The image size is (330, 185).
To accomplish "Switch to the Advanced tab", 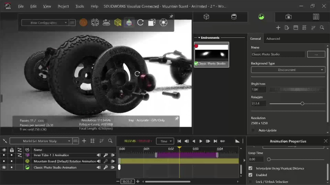I will (x=273, y=39).
